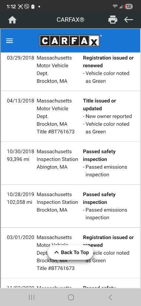The width and height of the screenshot is (141, 306).
Task: Select the 10/30/2018 inspection record
Action: click(71, 163)
